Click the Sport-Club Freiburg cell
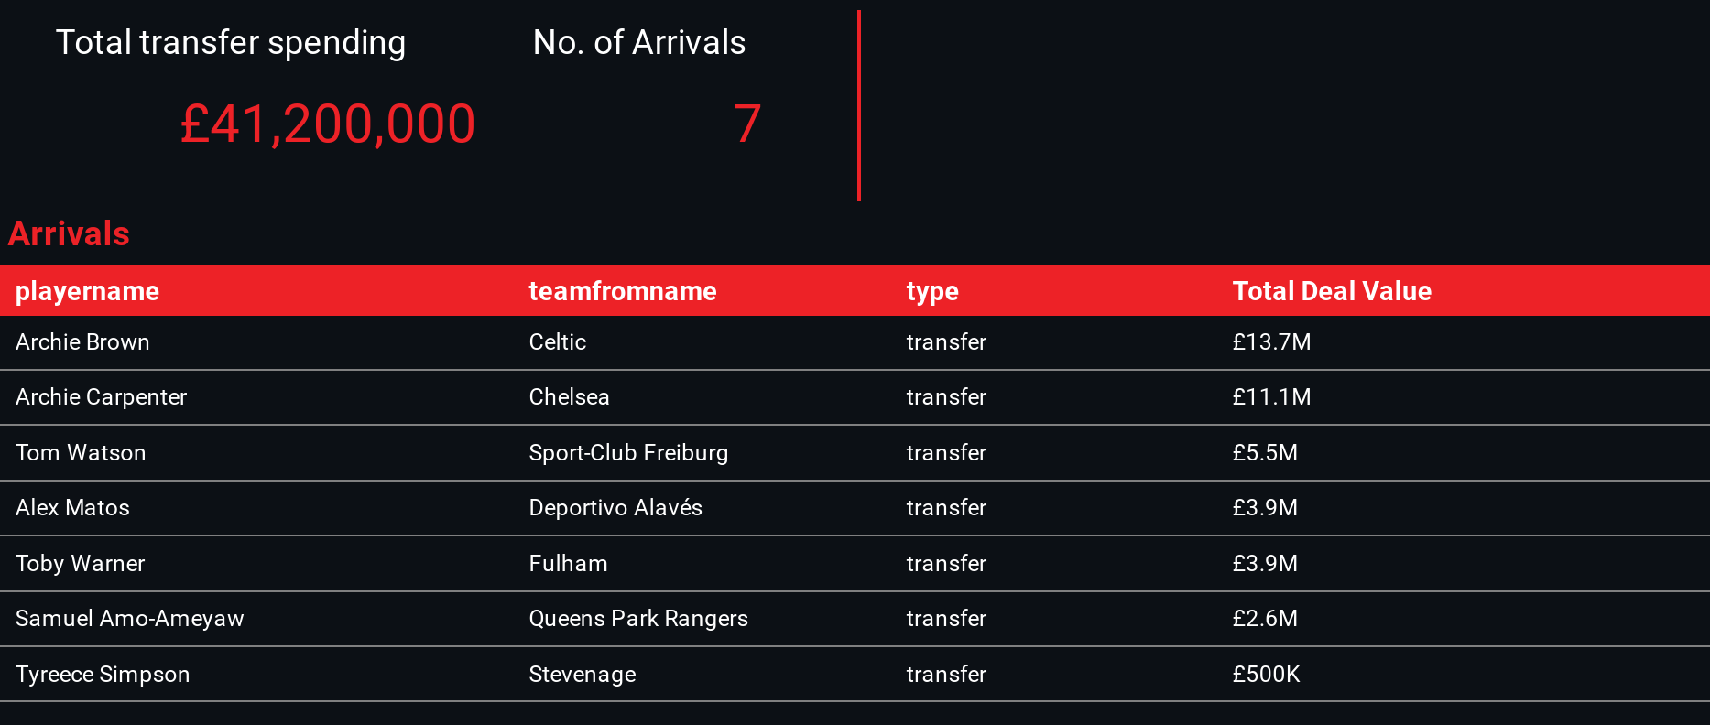 (628, 453)
